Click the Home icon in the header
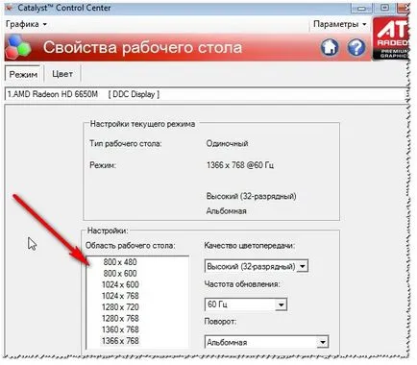 coord(330,47)
